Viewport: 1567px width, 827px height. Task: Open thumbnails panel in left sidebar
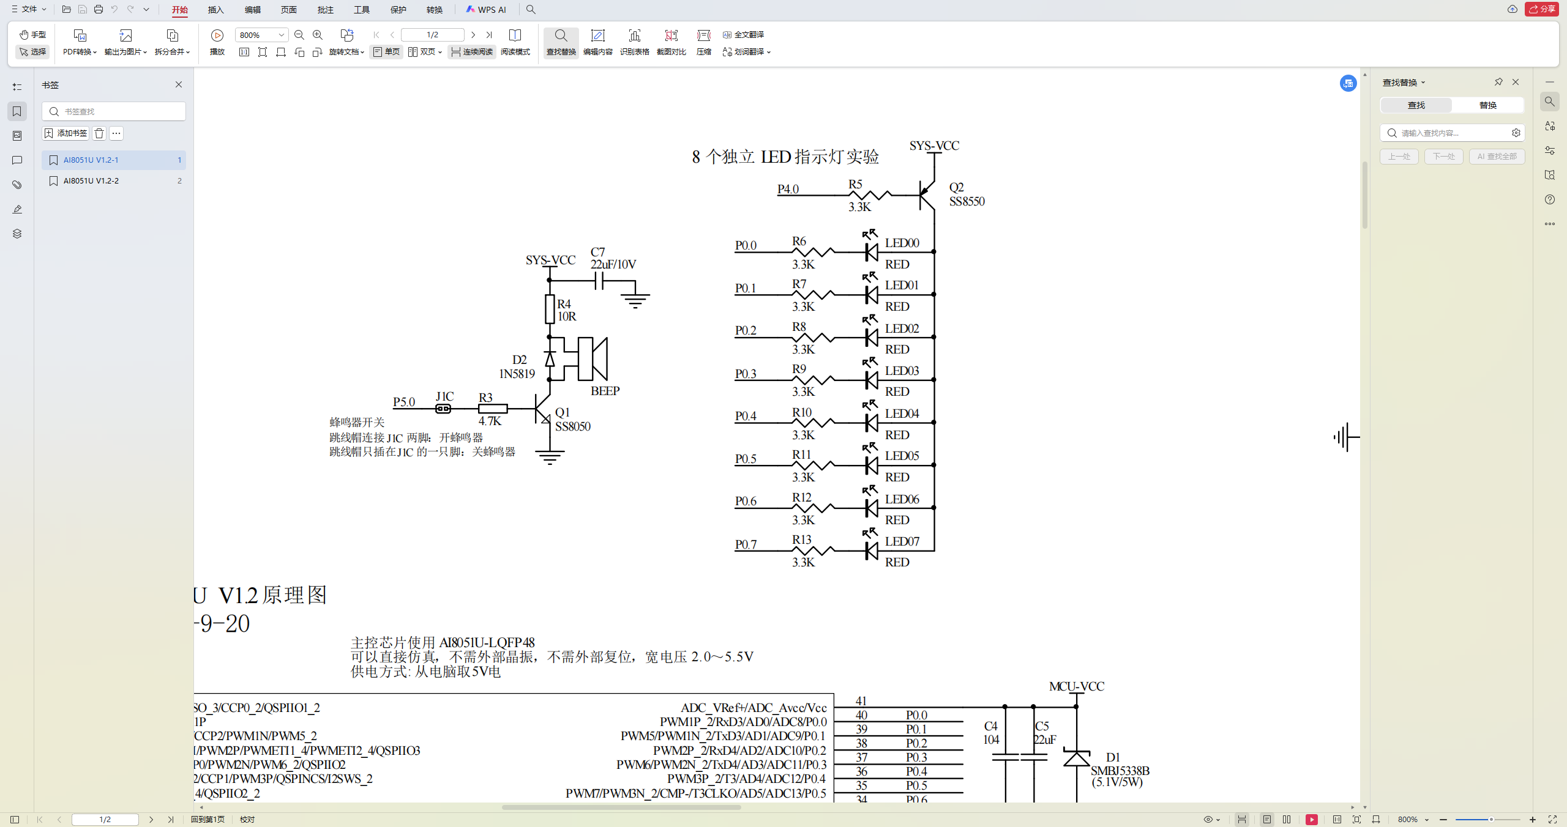[x=17, y=136]
